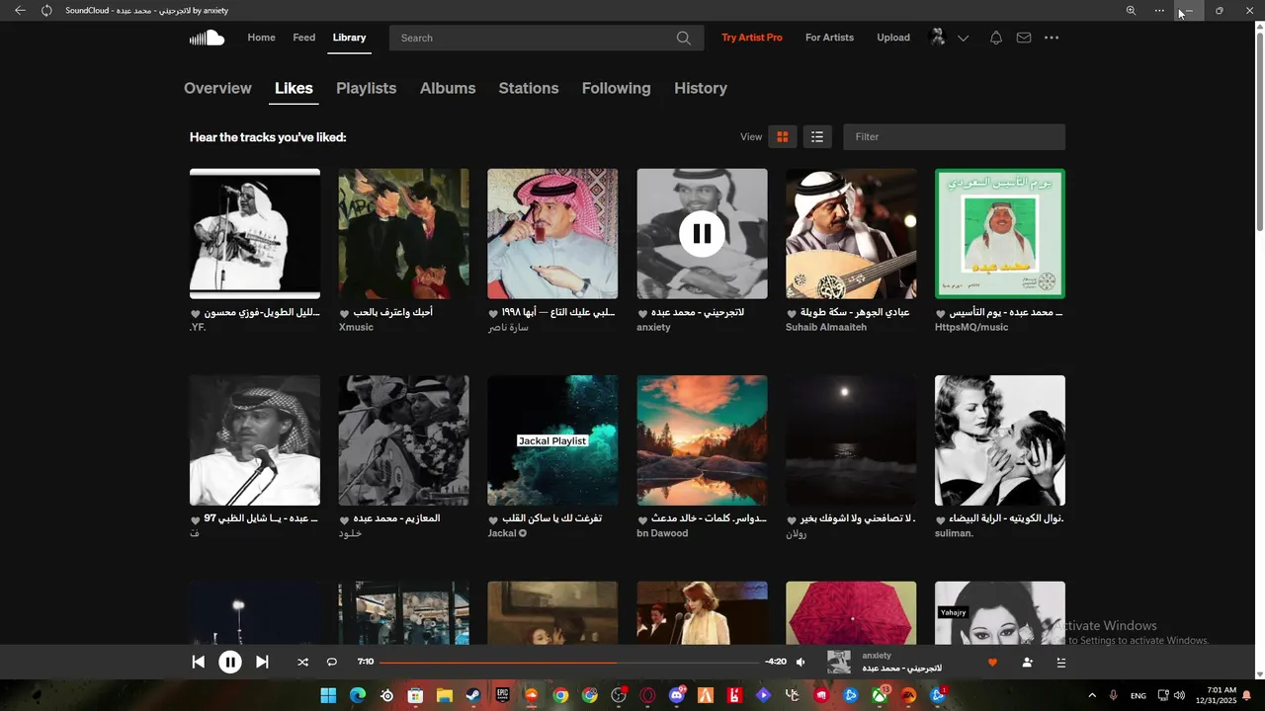Switch to the Overview tab

point(217,88)
